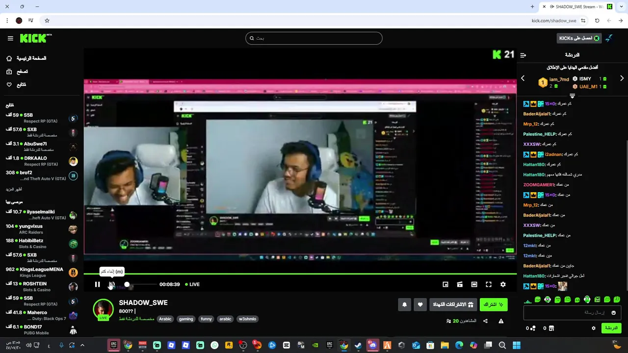Pause the live stream playback
Viewport: 628px width, 353px height.
97,284
